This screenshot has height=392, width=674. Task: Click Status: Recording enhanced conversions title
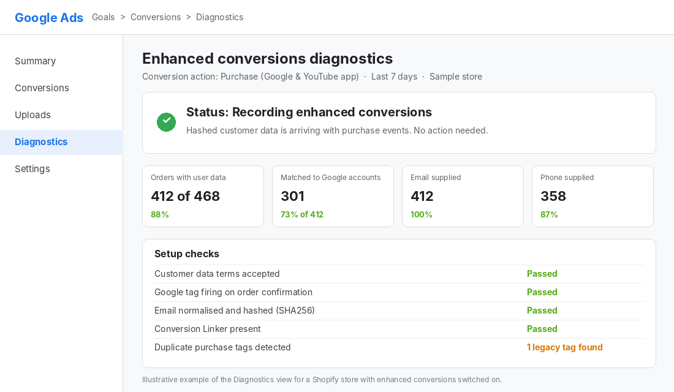(309, 112)
